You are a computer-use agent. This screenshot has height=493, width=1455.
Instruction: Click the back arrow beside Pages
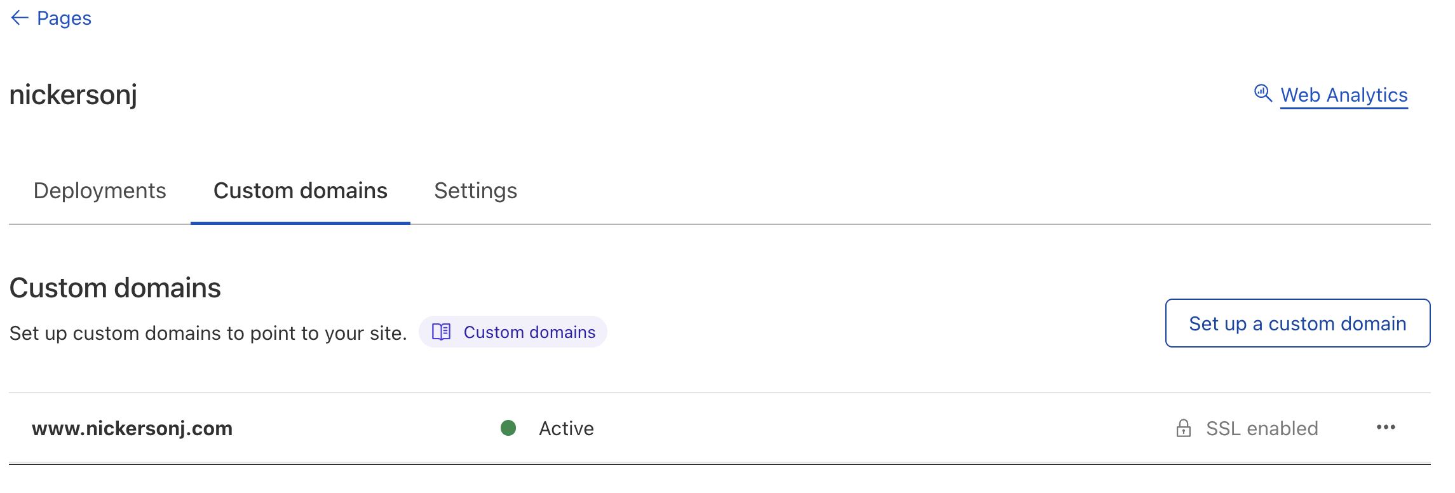(x=19, y=18)
